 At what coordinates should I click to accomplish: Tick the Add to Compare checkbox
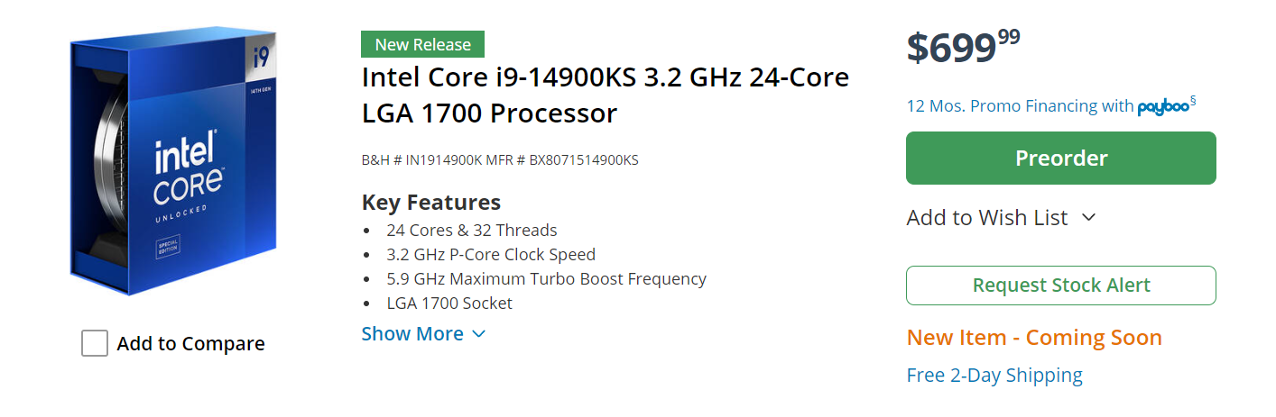point(95,343)
